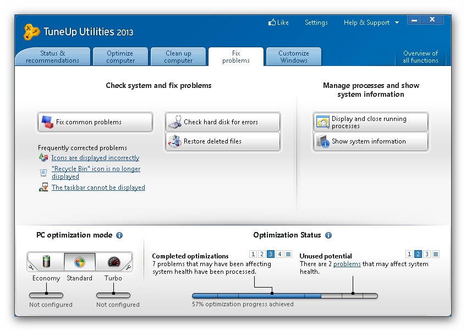466x331 pixels.
Task: Click Not configured text under Economy
Action: [x=51, y=305]
